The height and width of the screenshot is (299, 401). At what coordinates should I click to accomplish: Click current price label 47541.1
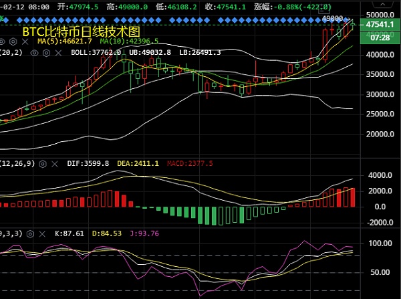[380, 24]
